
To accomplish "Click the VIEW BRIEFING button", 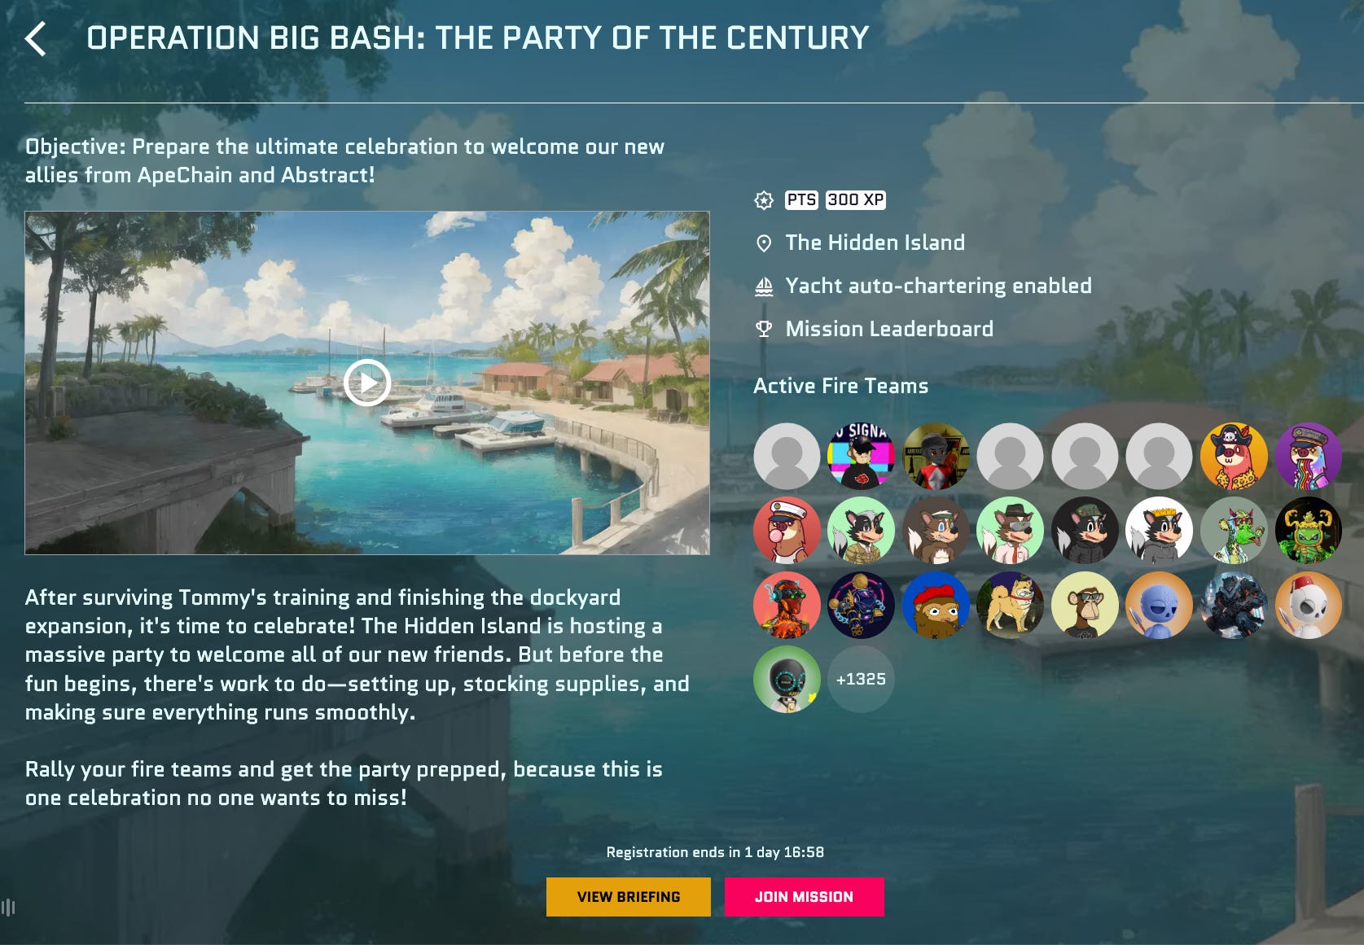I will pos(629,897).
